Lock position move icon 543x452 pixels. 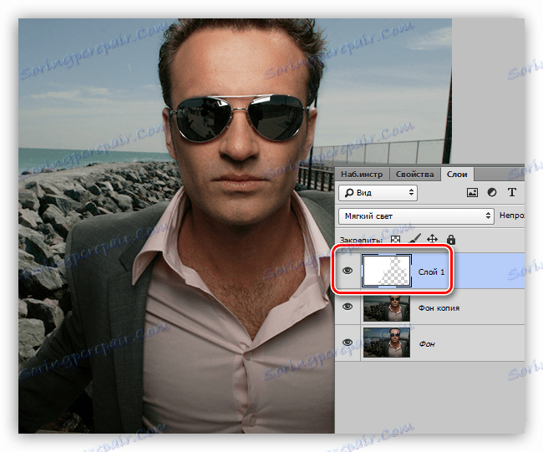point(432,239)
